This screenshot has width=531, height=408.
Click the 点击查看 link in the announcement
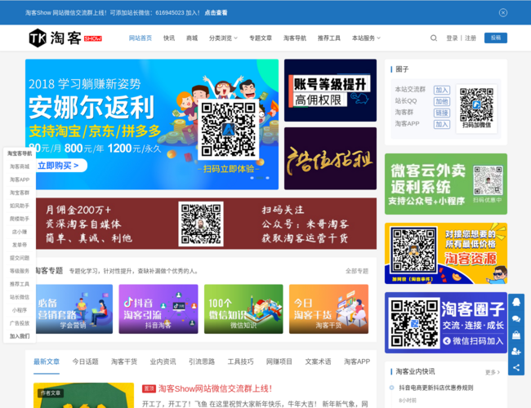[x=216, y=13]
